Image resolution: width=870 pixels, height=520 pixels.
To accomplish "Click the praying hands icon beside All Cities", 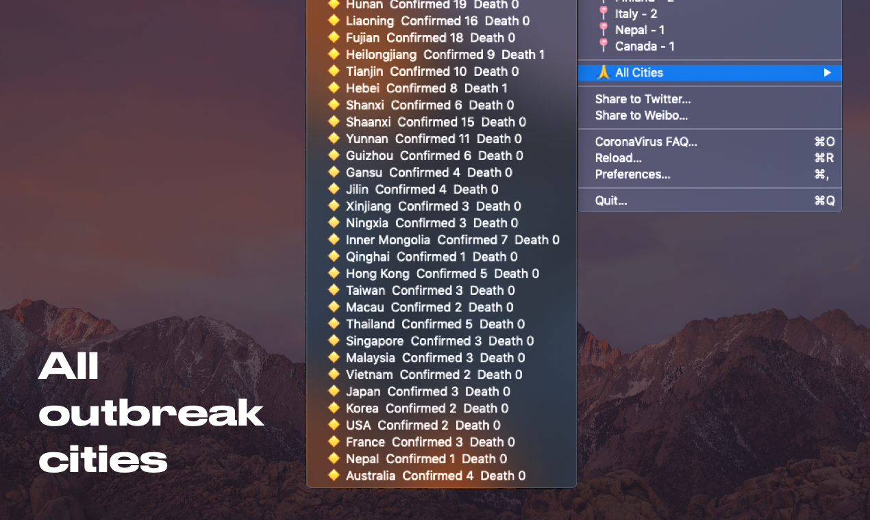I will click(603, 73).
